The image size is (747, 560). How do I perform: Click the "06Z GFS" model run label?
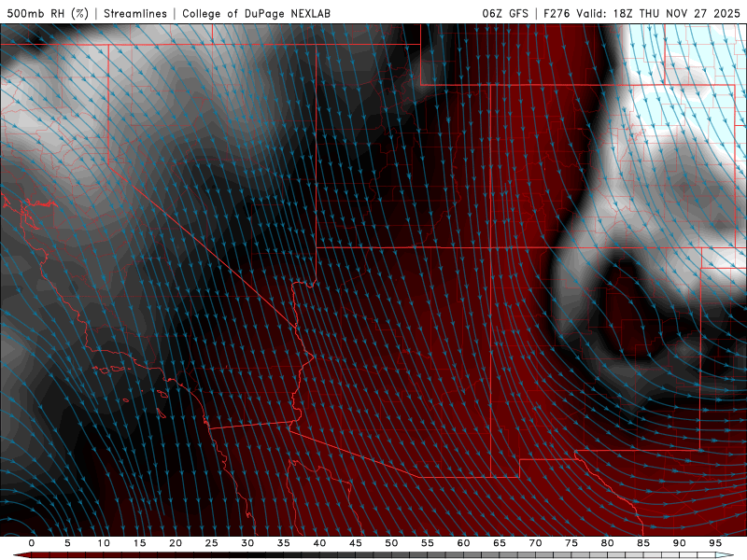click(x=505, y=14)
